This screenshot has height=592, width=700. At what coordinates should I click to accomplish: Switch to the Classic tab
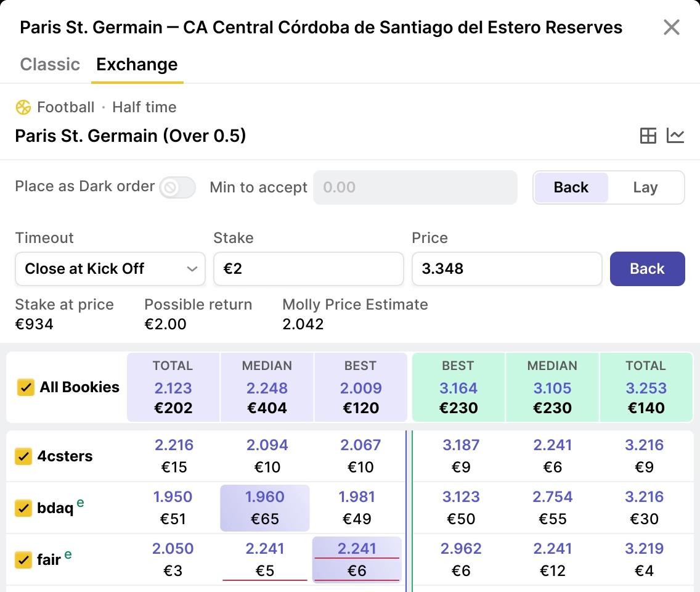[x=50, y=65]
